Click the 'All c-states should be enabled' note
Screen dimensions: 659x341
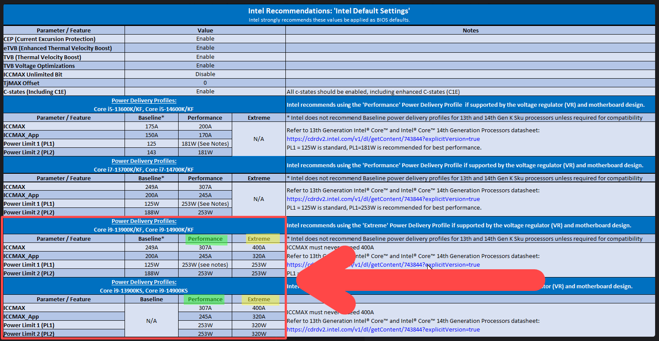tap(373, 92)
